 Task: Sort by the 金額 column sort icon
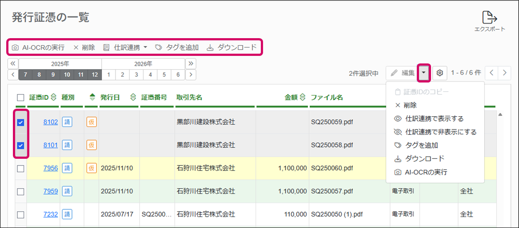(x=303, y=98)
